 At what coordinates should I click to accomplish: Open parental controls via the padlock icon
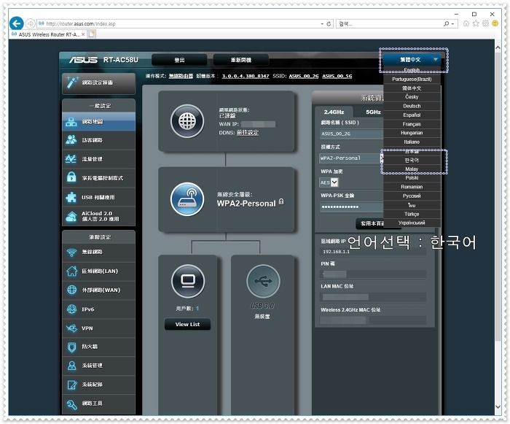tap(71, 177)
